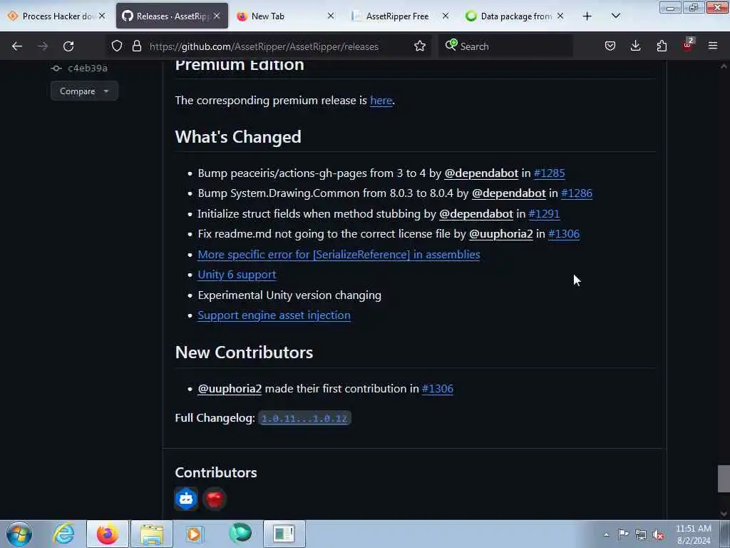Open full changelog 1.0.11...1.0.12
This screenshot has height=548, width=730.
tap(304, 418)
